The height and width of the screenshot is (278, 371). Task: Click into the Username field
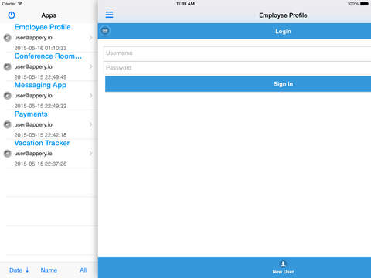point(237,53)
